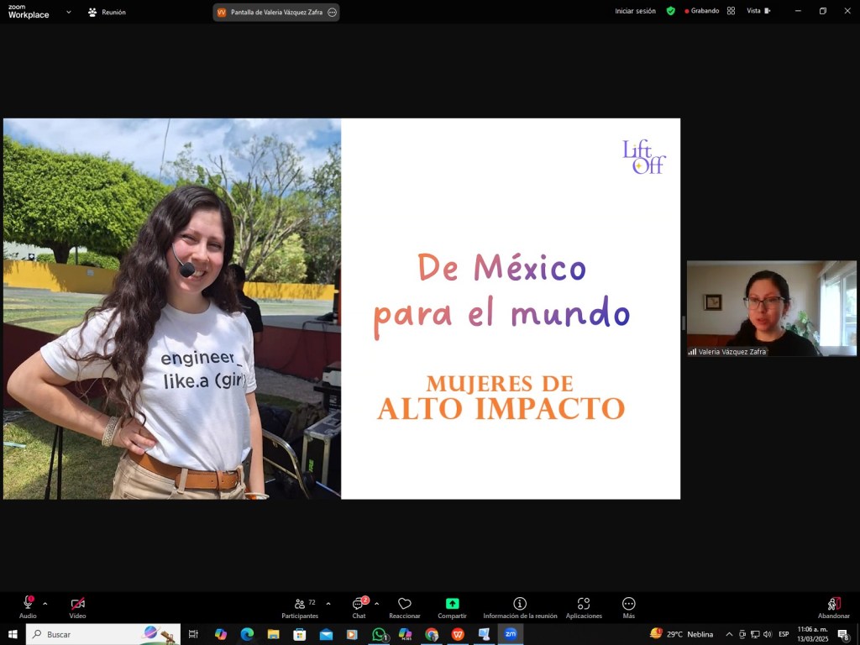Expand the Participantes options arrow
This screenshot has width=860, height=645.
click(x=328, y=604)
